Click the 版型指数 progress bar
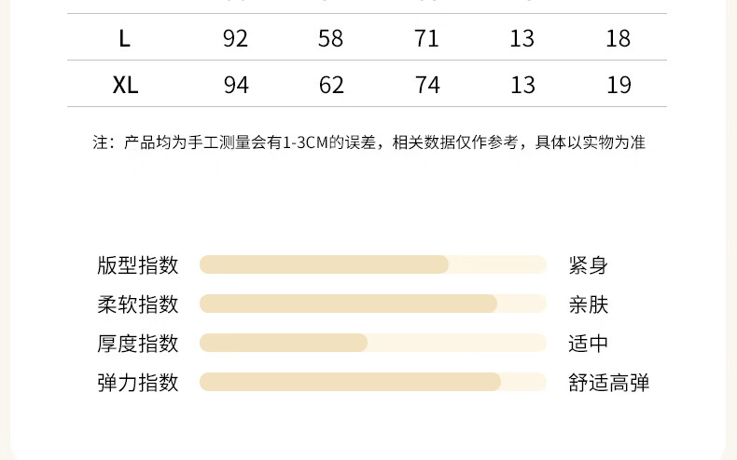 [372, 264]
